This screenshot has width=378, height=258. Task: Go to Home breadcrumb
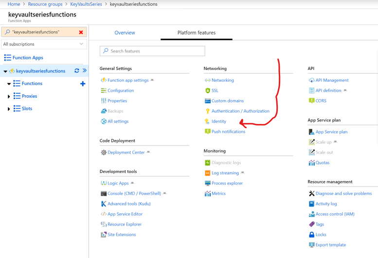(x=14, y=4)
